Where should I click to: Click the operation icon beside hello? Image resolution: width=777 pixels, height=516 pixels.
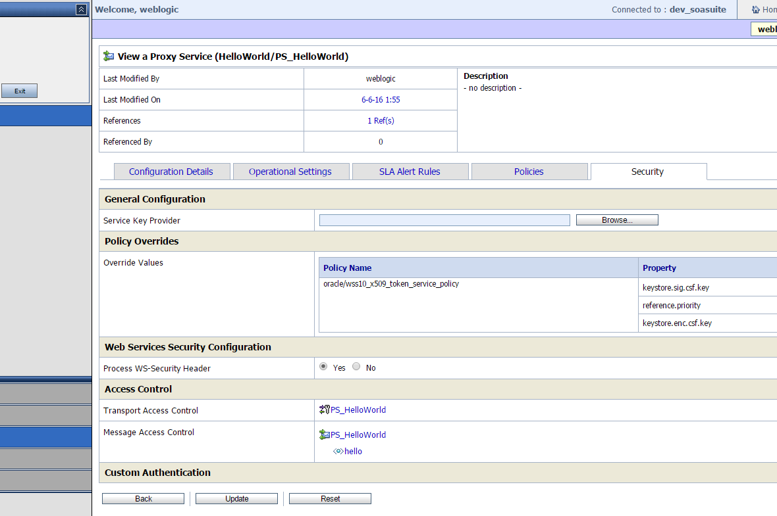(x=340, y=451)
